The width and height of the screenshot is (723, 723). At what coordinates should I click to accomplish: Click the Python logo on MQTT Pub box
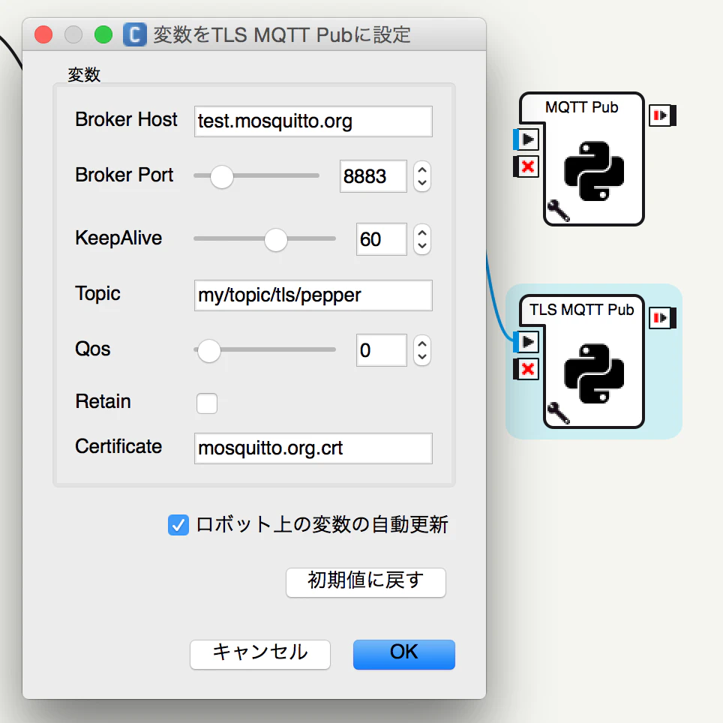pyautogui.click(x=594, y=171)
